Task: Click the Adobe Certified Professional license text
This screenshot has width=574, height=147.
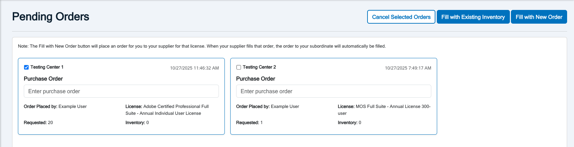Action: tap(167, 110)
